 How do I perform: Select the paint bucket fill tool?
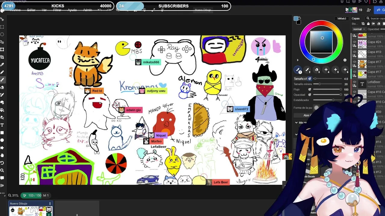click(x=2, y=110)
